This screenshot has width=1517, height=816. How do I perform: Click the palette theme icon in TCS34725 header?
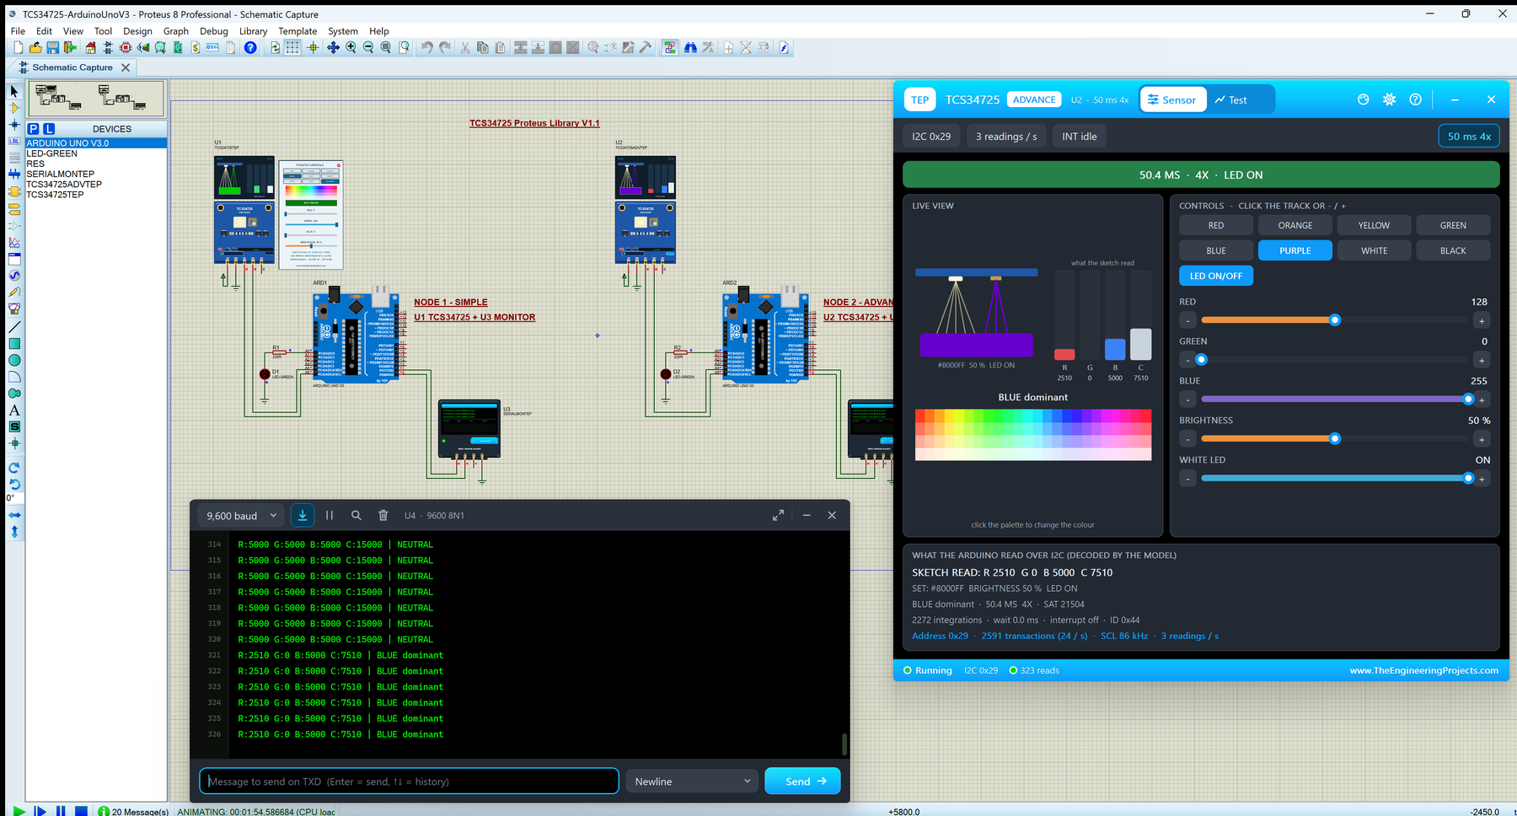click(x=1363, y=99)
